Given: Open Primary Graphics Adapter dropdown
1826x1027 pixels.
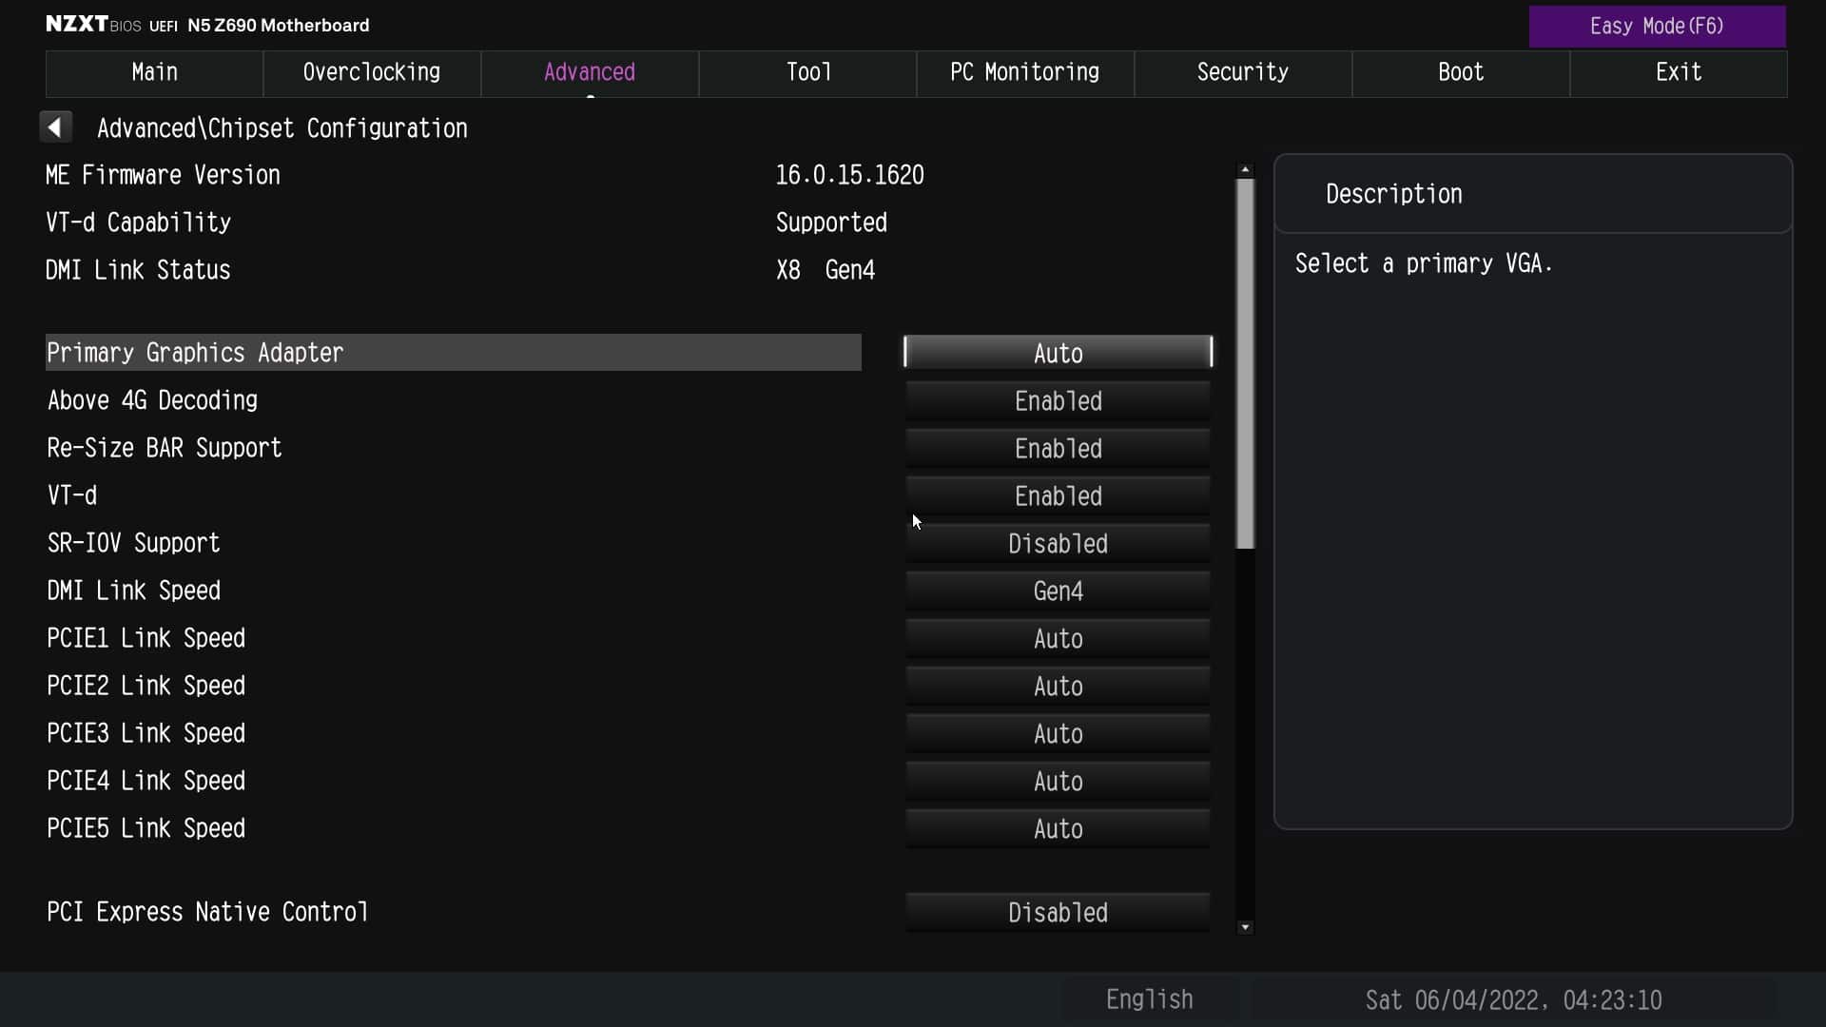Looking at the screenshot, I should pyautogui.click(x=1058, y=353).
